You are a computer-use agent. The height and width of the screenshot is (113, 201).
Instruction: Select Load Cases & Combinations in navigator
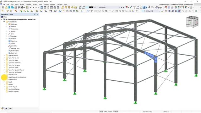tap(17, 77)
